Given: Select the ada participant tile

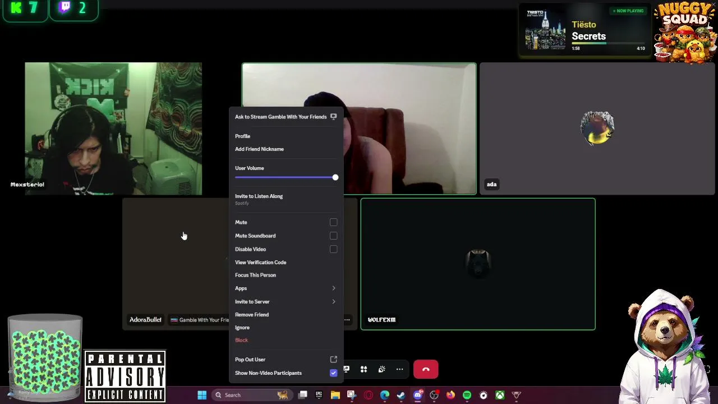Looking at the screenshot, I should (x=597, y=128).
